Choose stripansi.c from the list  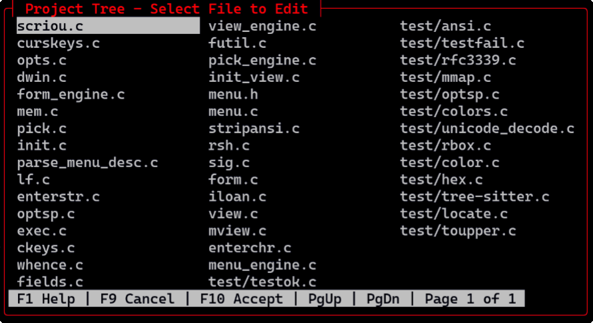[x=254, y=129]
